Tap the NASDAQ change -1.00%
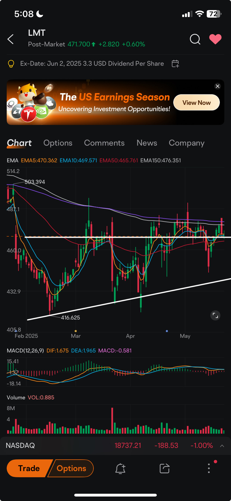The height and width of the screenshot is (501, 231). point(202,446)
